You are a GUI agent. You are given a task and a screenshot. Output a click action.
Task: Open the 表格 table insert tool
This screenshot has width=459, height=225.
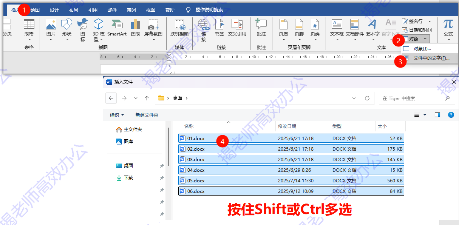pyautogui.click(x=29, y=30)
